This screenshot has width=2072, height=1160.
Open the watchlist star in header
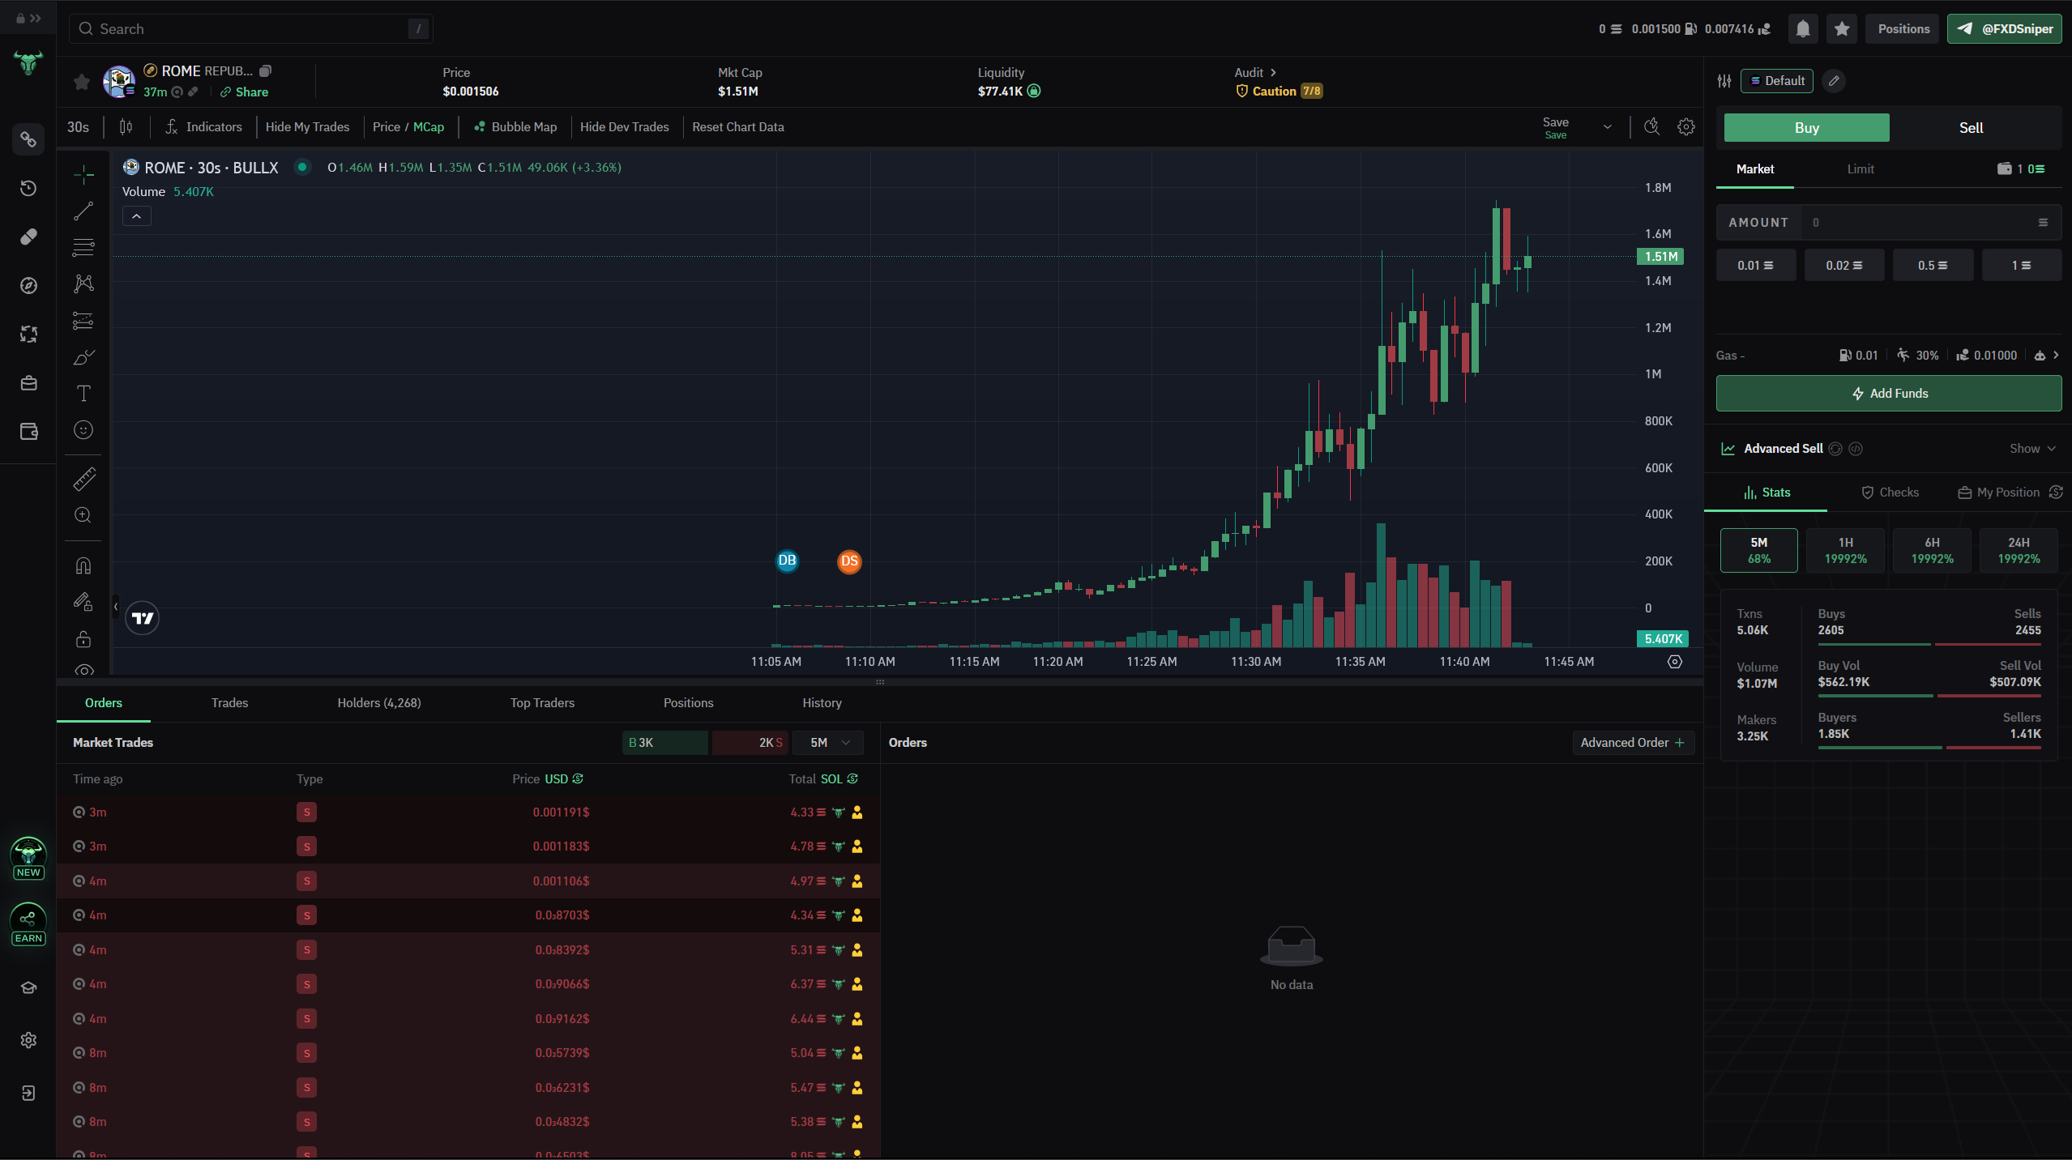point(1841,29)
